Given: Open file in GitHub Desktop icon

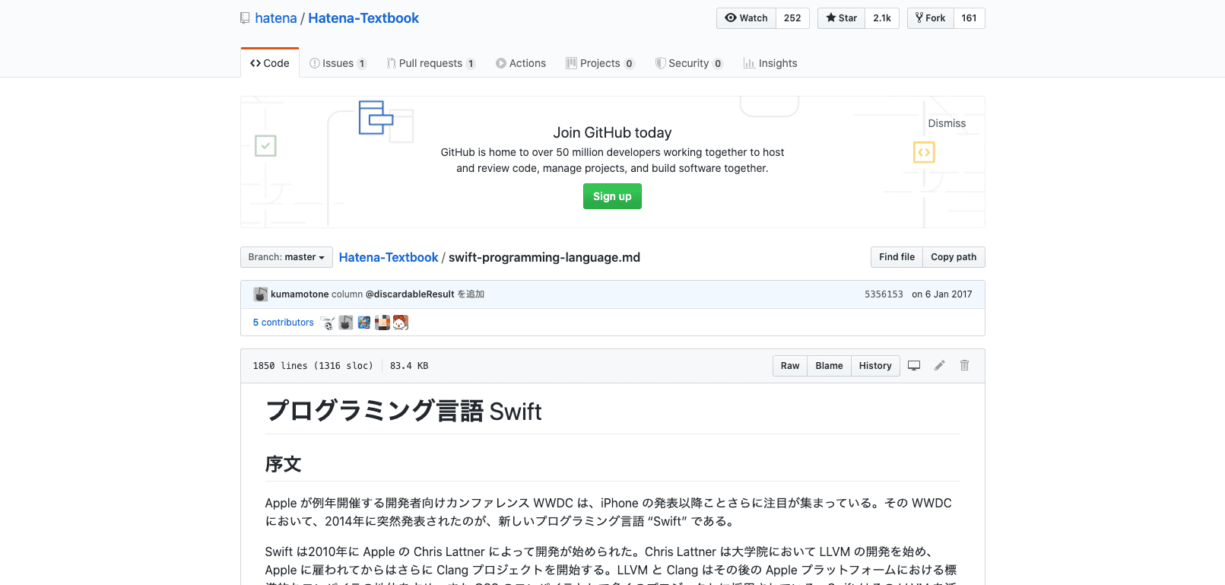Looking at the screenshot, I should pos(914,366).
